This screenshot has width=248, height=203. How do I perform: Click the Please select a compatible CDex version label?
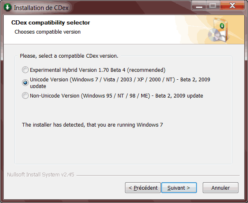tap(69, 56)
